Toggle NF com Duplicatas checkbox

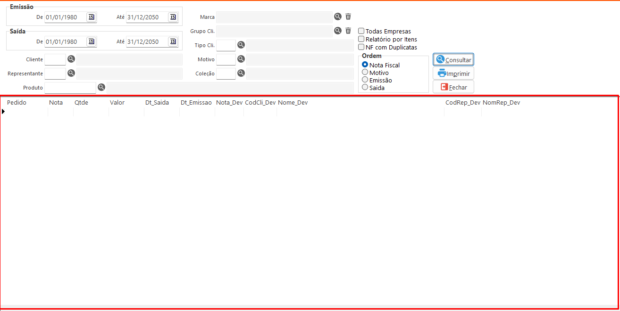(x=361, y=47)
